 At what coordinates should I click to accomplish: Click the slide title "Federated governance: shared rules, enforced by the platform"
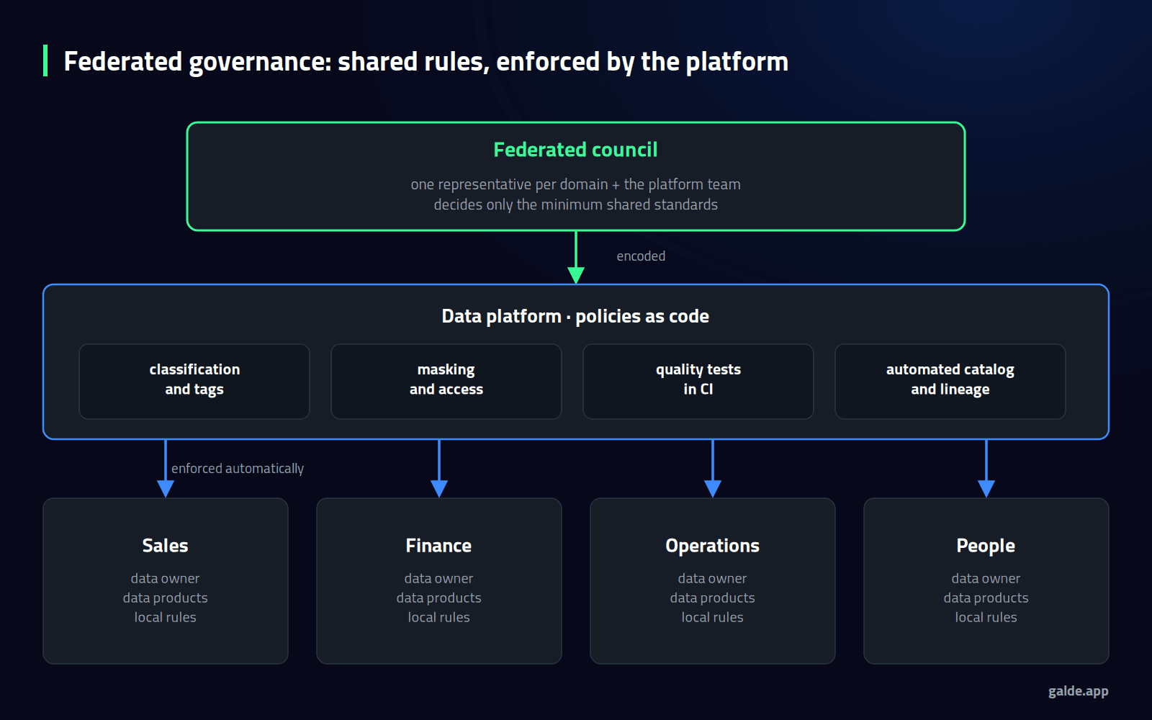click(x=426, y=62)
